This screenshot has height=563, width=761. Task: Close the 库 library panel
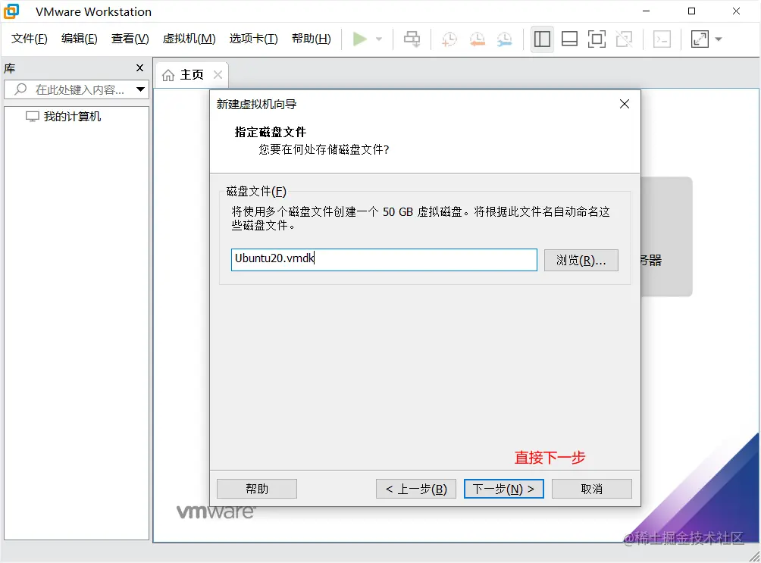[139, 68]
